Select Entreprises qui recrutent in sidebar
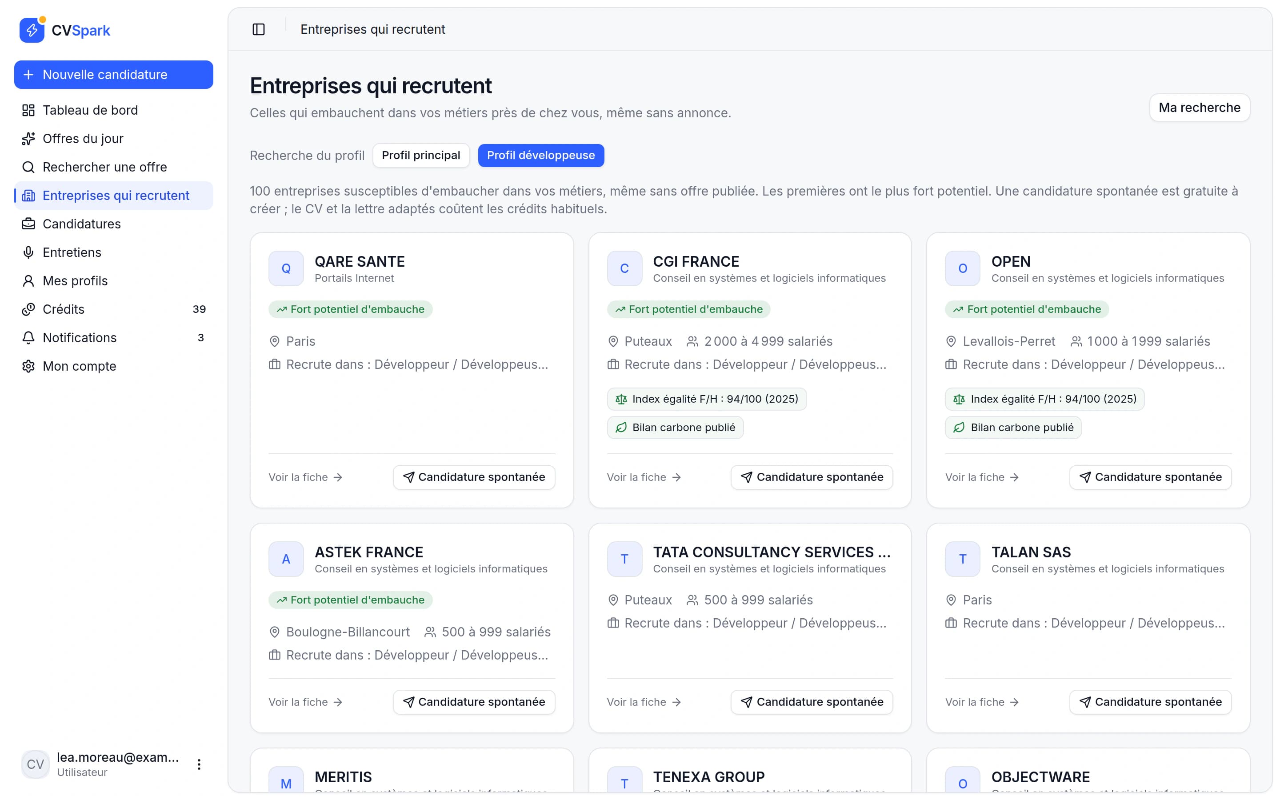 (x=114, y=195)
